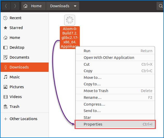The height and width of the screenshot is (138, 164).
Task: Select the AppImage gear file icon
Action: click(x=70, y=20)
